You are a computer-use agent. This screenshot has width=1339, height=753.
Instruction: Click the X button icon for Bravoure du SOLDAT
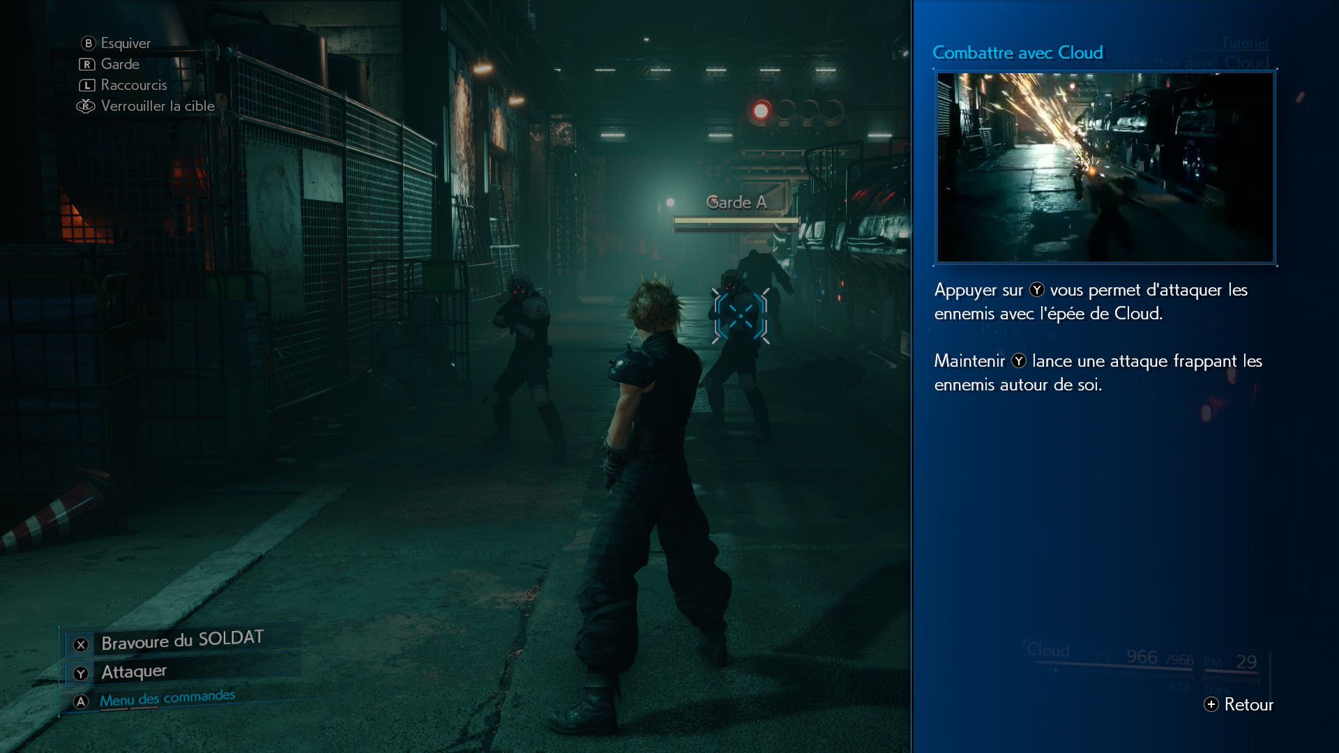(x=81, y=645)
